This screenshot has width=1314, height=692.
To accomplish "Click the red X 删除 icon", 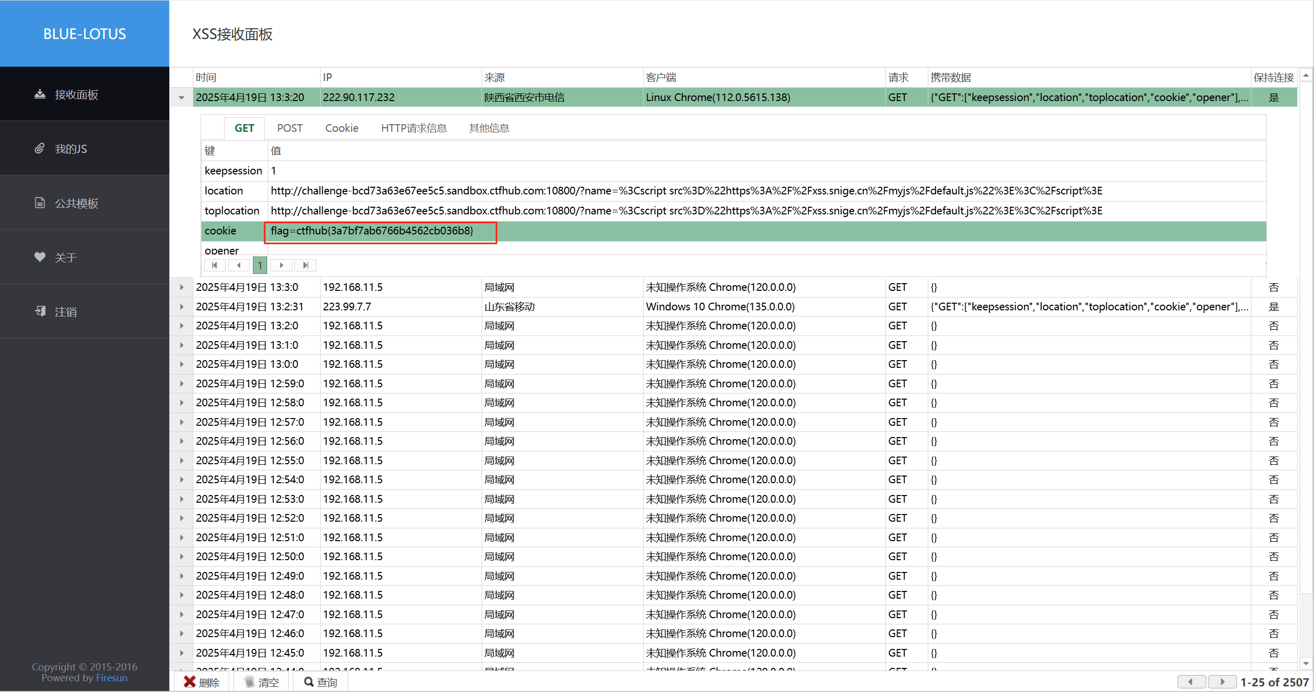I will point(189,682).
